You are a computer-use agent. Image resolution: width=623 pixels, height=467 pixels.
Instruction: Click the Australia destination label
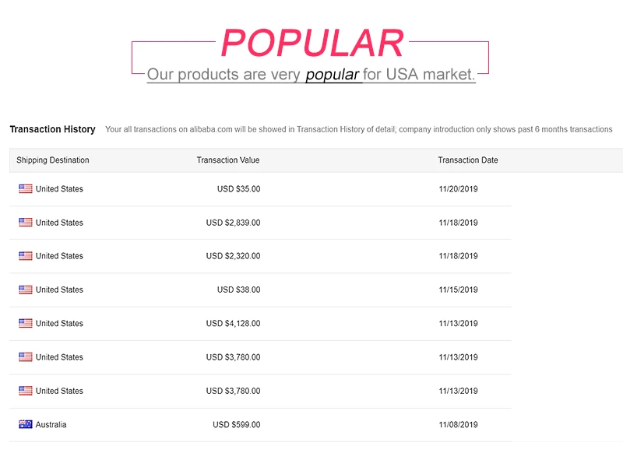51,425
